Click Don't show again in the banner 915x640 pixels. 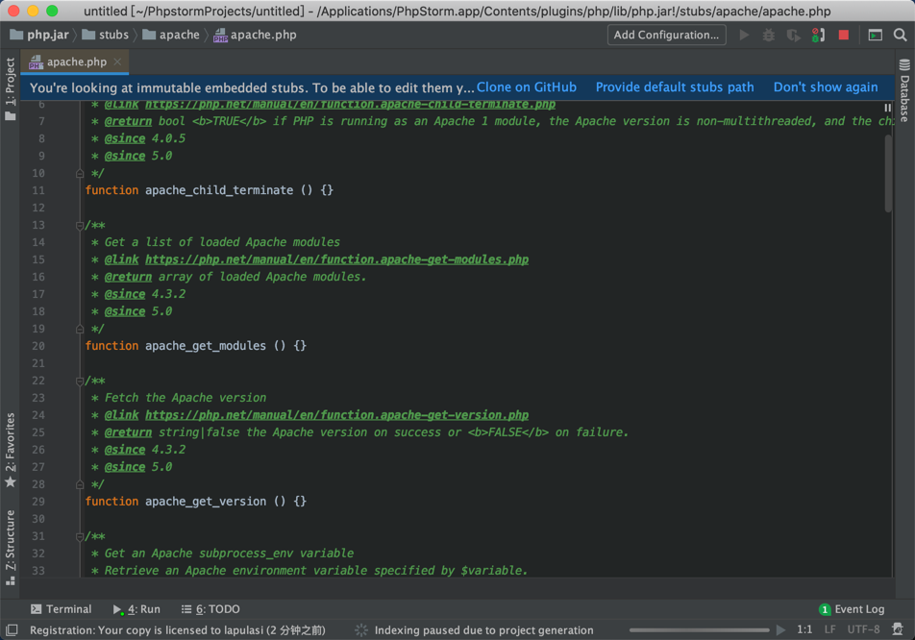coord(826,86)
